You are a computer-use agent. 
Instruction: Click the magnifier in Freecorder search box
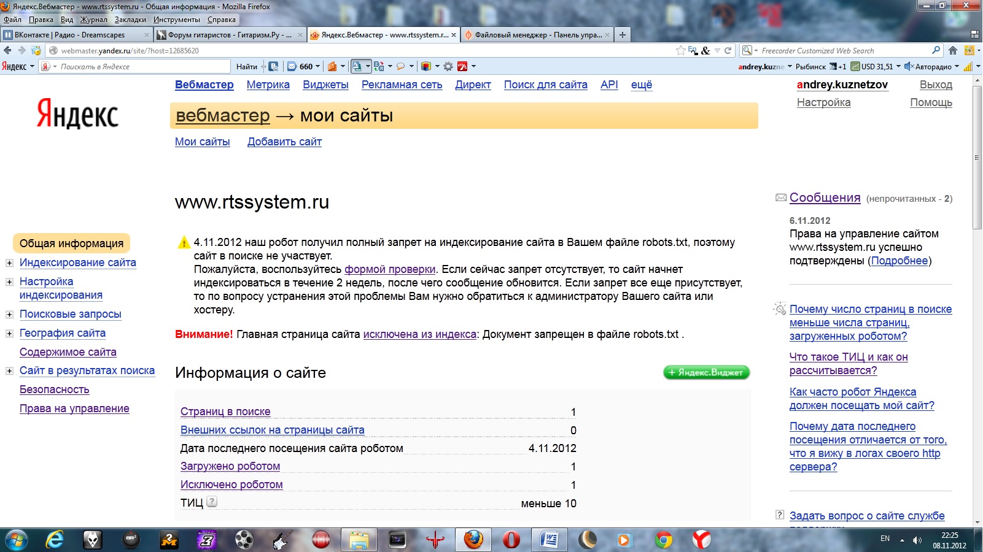pyautogui.click(x=936, y=50)
